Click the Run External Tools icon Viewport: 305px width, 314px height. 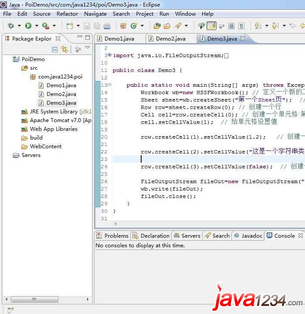pyautogui.click(x=46, y=26)
